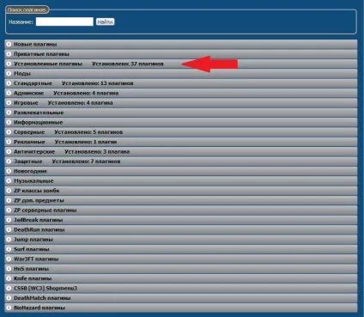Click the plus icon beside ZP доп. предметы

point(9,200)
